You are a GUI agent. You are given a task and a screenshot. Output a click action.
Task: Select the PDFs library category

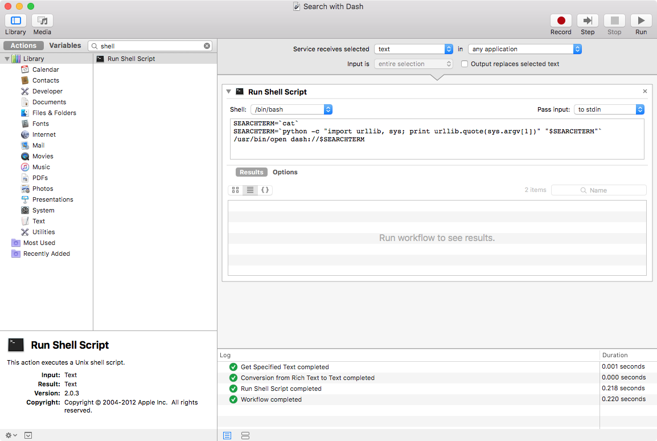tap(40, 178)
